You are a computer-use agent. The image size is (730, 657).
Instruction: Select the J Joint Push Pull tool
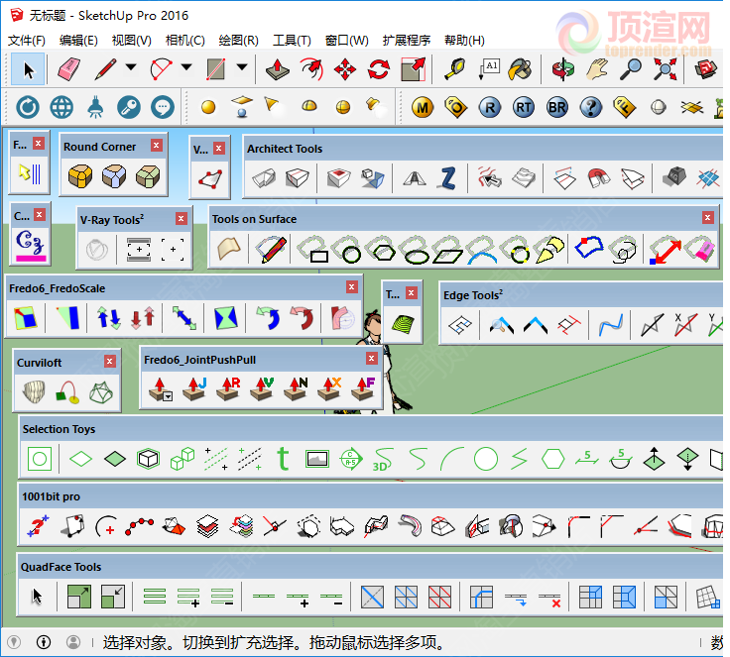(195, 389)
